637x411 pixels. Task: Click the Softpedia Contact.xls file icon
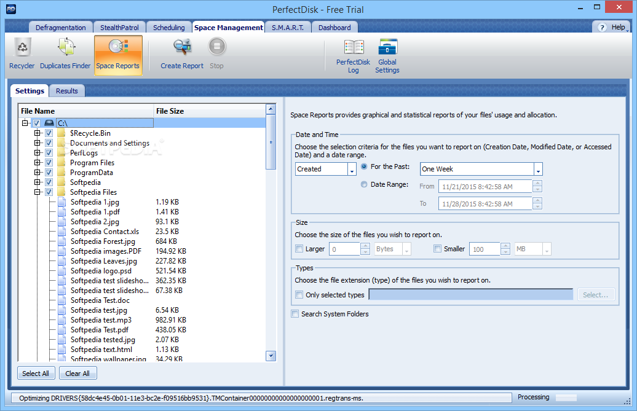point(61,231)
